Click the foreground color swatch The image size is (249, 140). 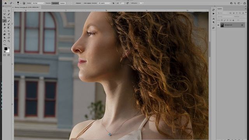(6, 49)
